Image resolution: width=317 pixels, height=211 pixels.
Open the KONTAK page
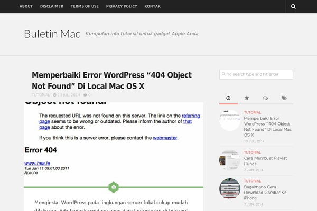point(153,6)
